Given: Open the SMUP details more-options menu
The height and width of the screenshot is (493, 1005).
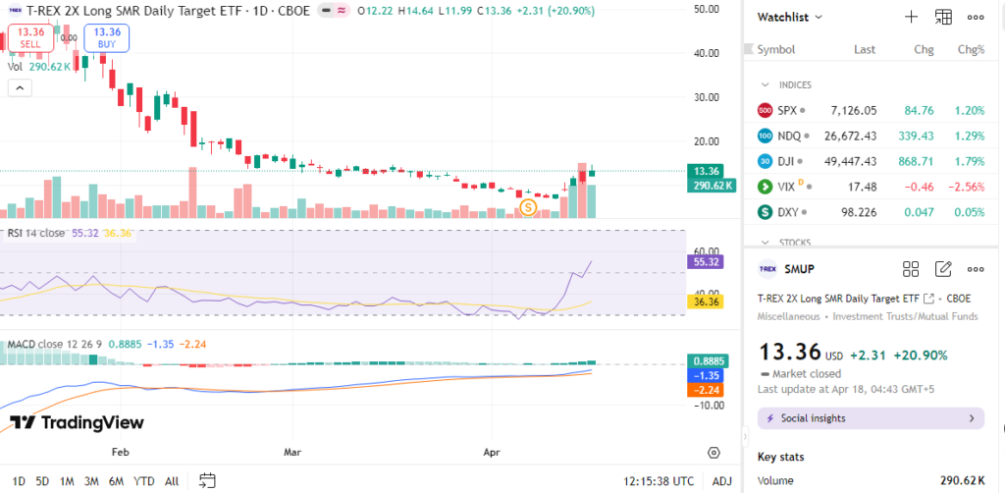Looking at the screenshot, I should pyautogui.click(x=976, y=269).
